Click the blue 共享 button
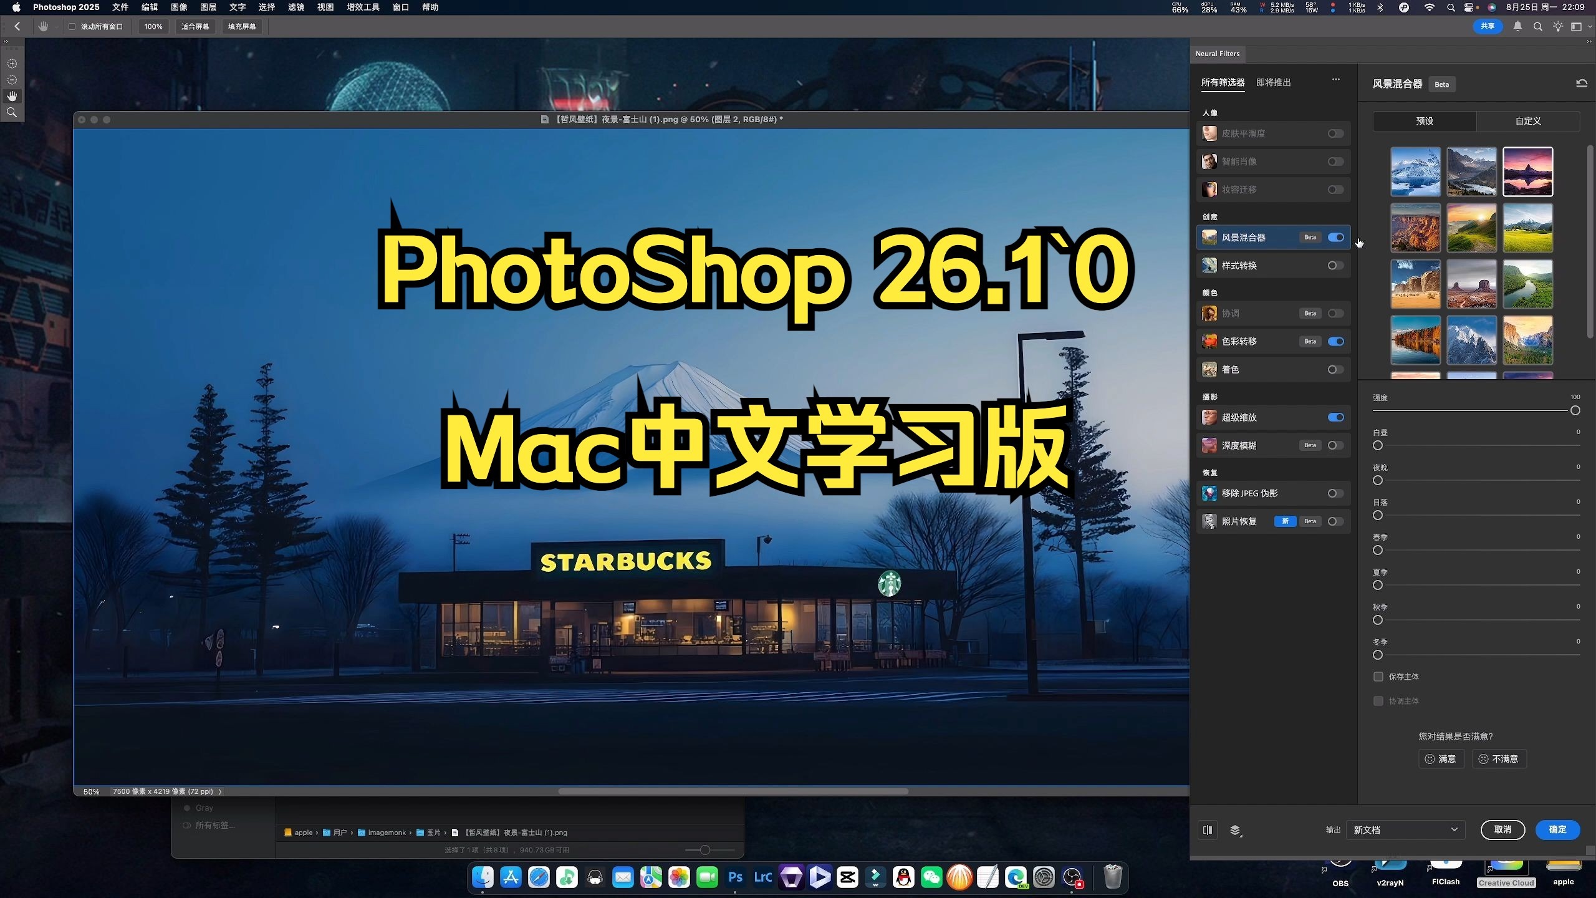1596x898 pixels. click(x=1488, y=26)
